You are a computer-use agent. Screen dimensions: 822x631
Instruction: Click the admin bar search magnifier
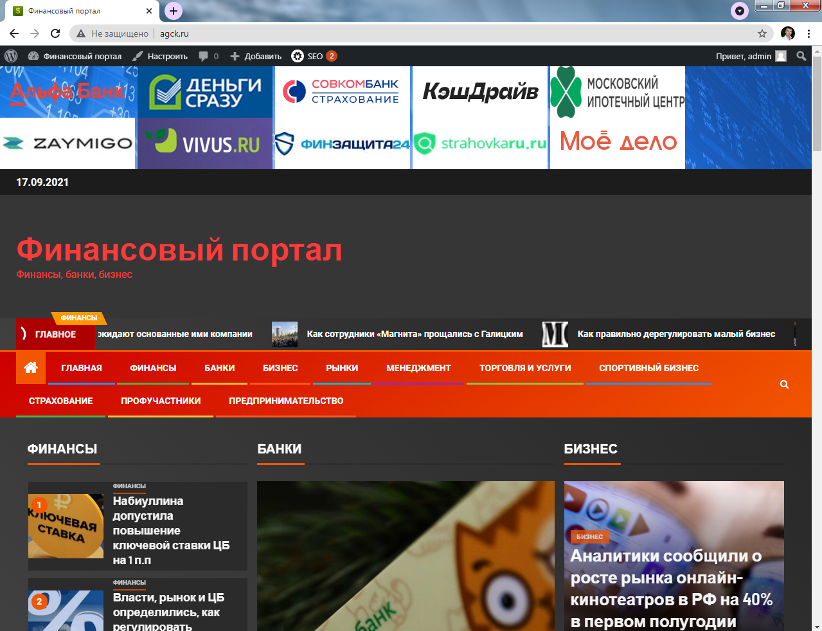point(801,56)
